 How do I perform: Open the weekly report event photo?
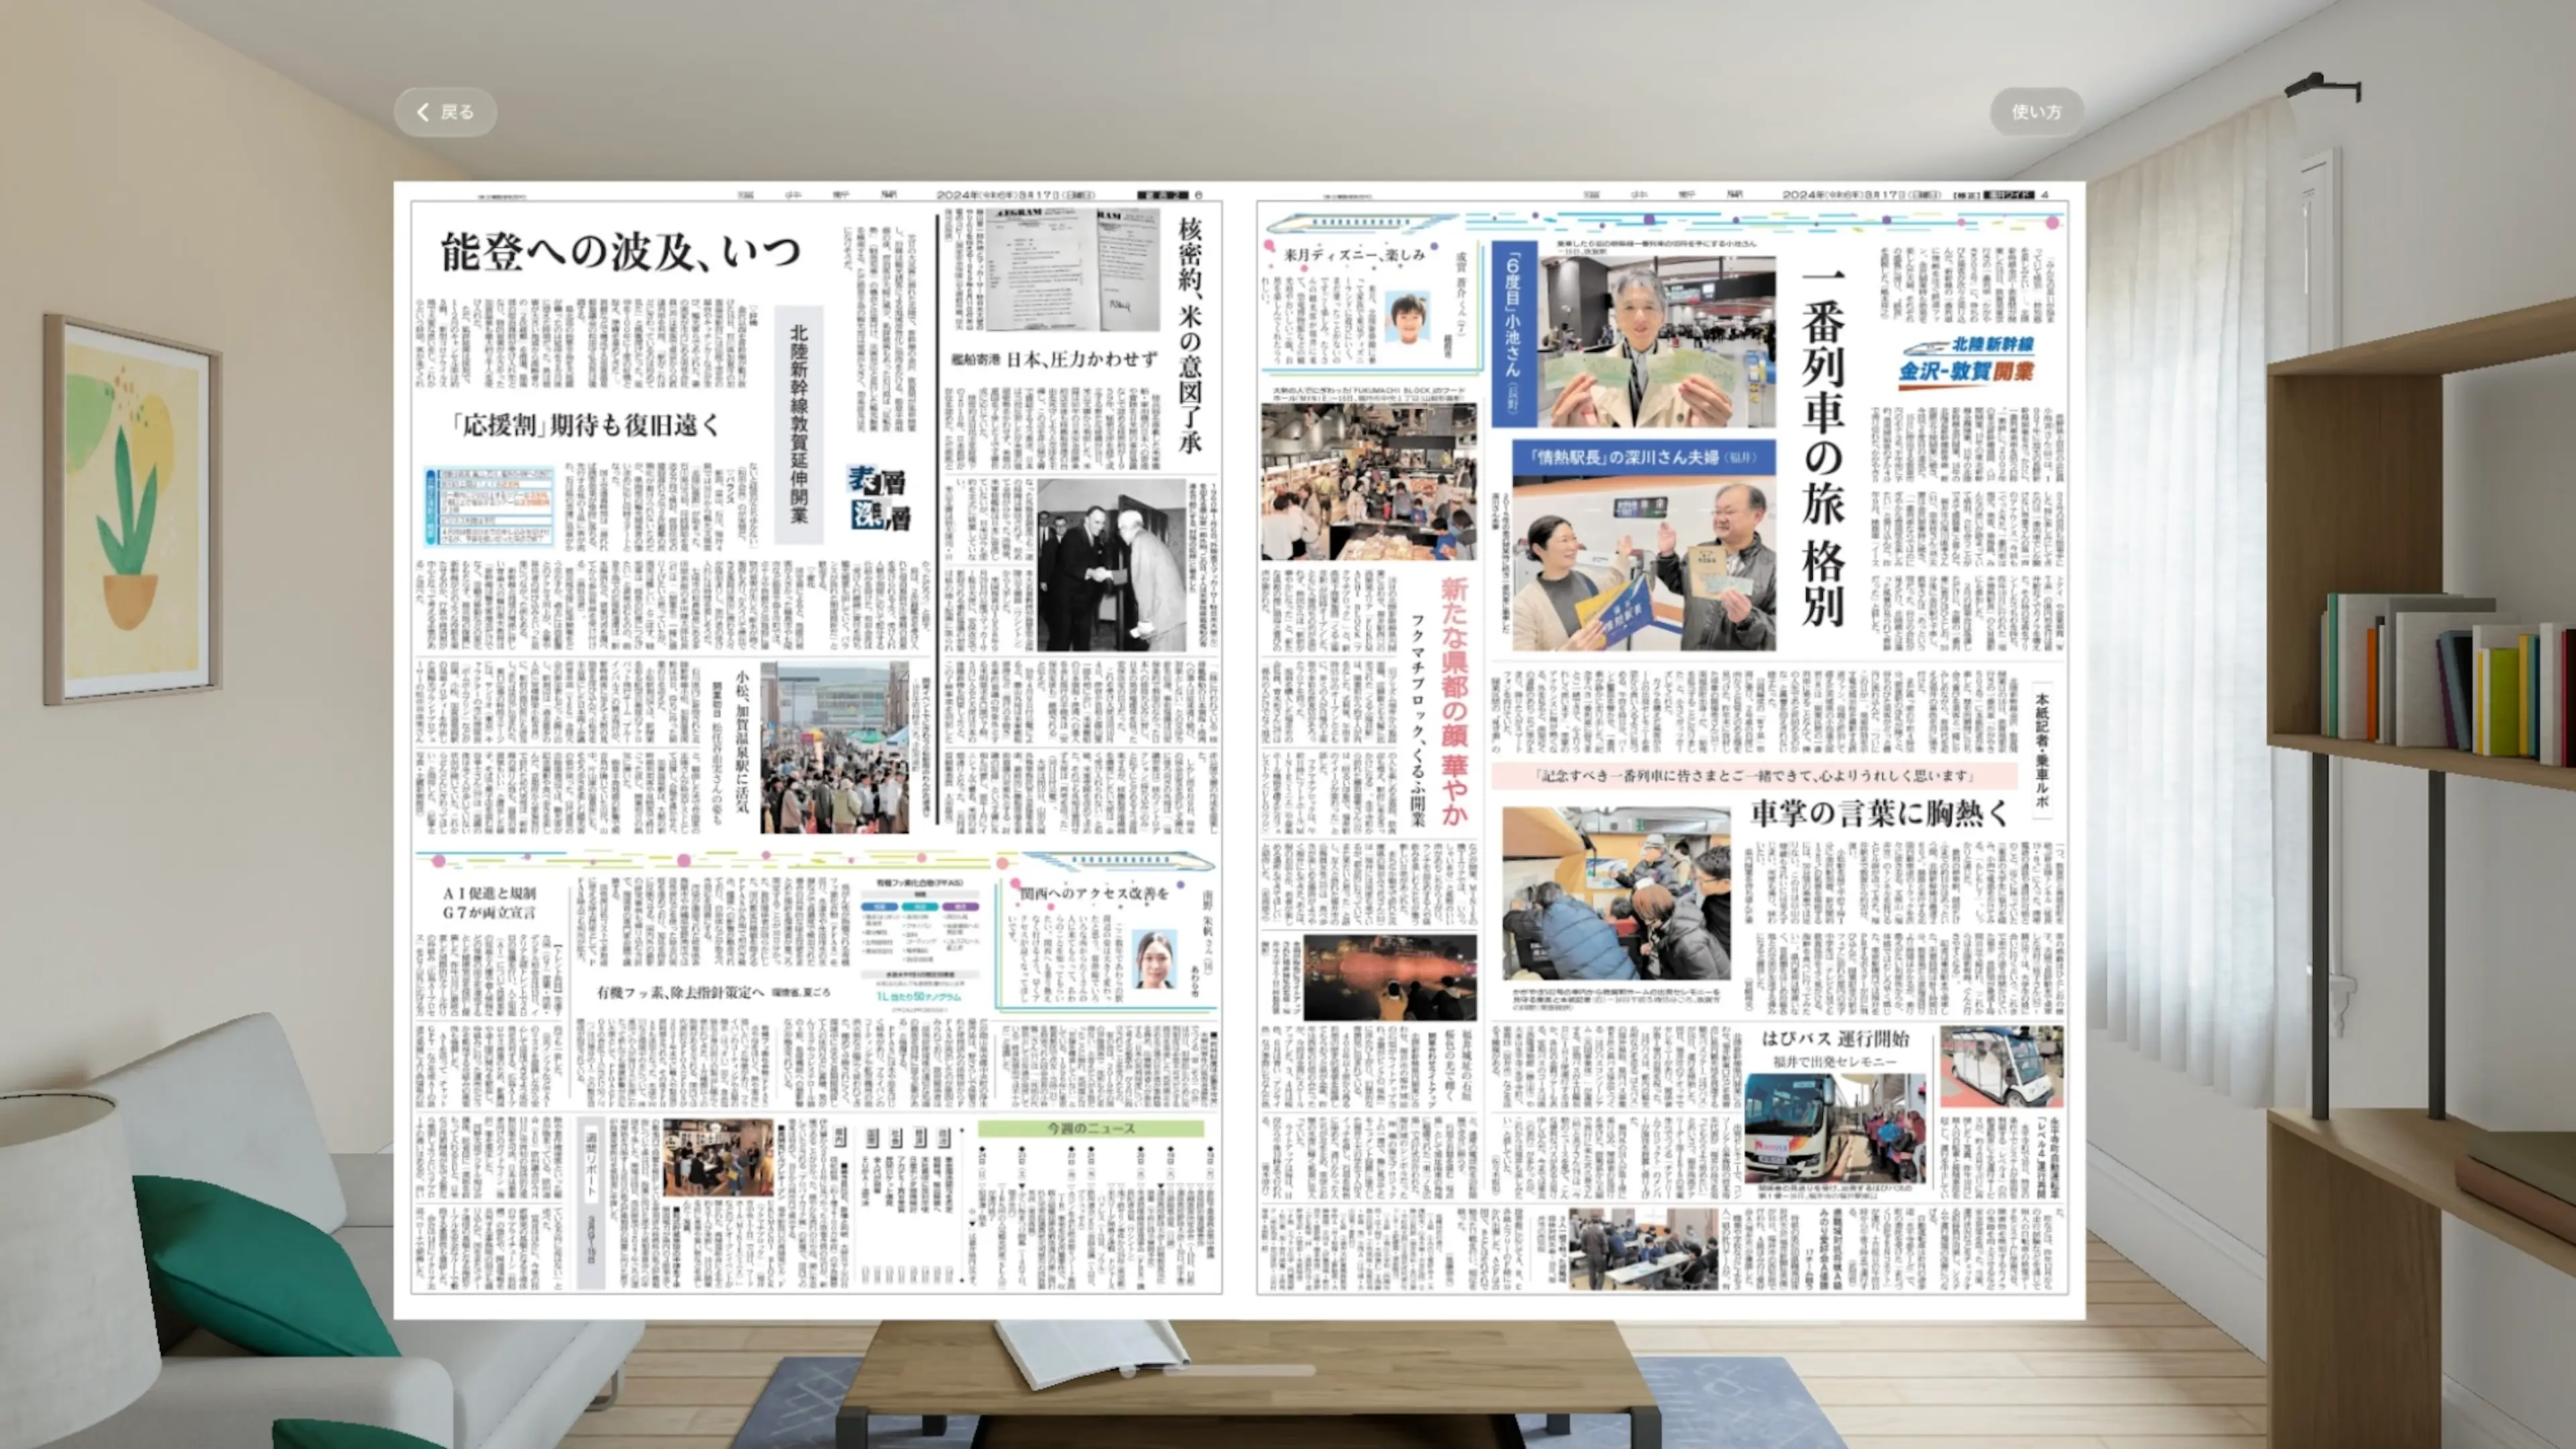[x=718, y=1158]
